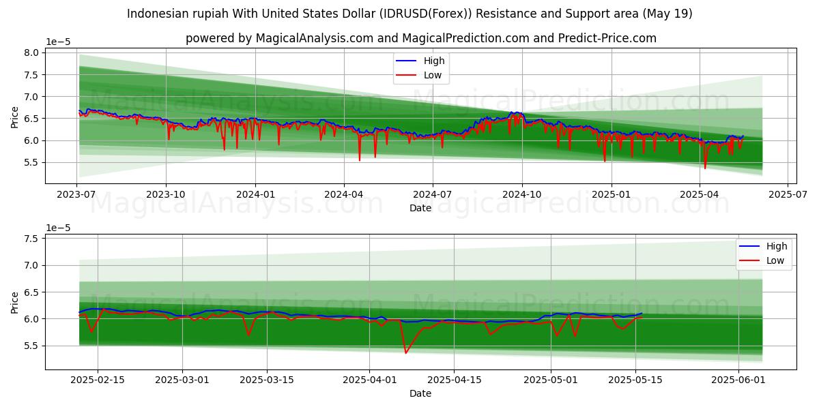Click the 'Price' axis label of top chart

(x=15, y=116)
